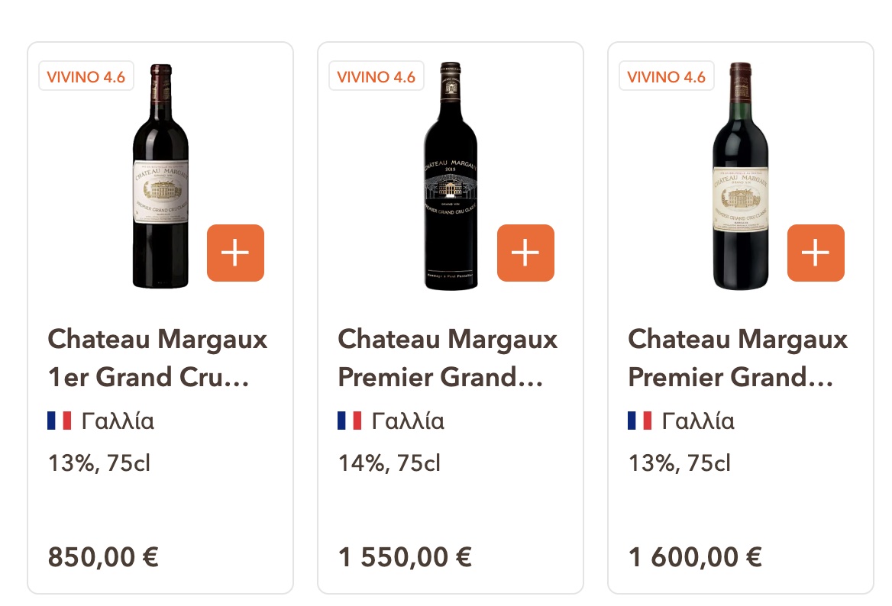892x606 pixels.
Task: Click the Vivino 4.6 badge on the first card
Action: click(86, 76)
